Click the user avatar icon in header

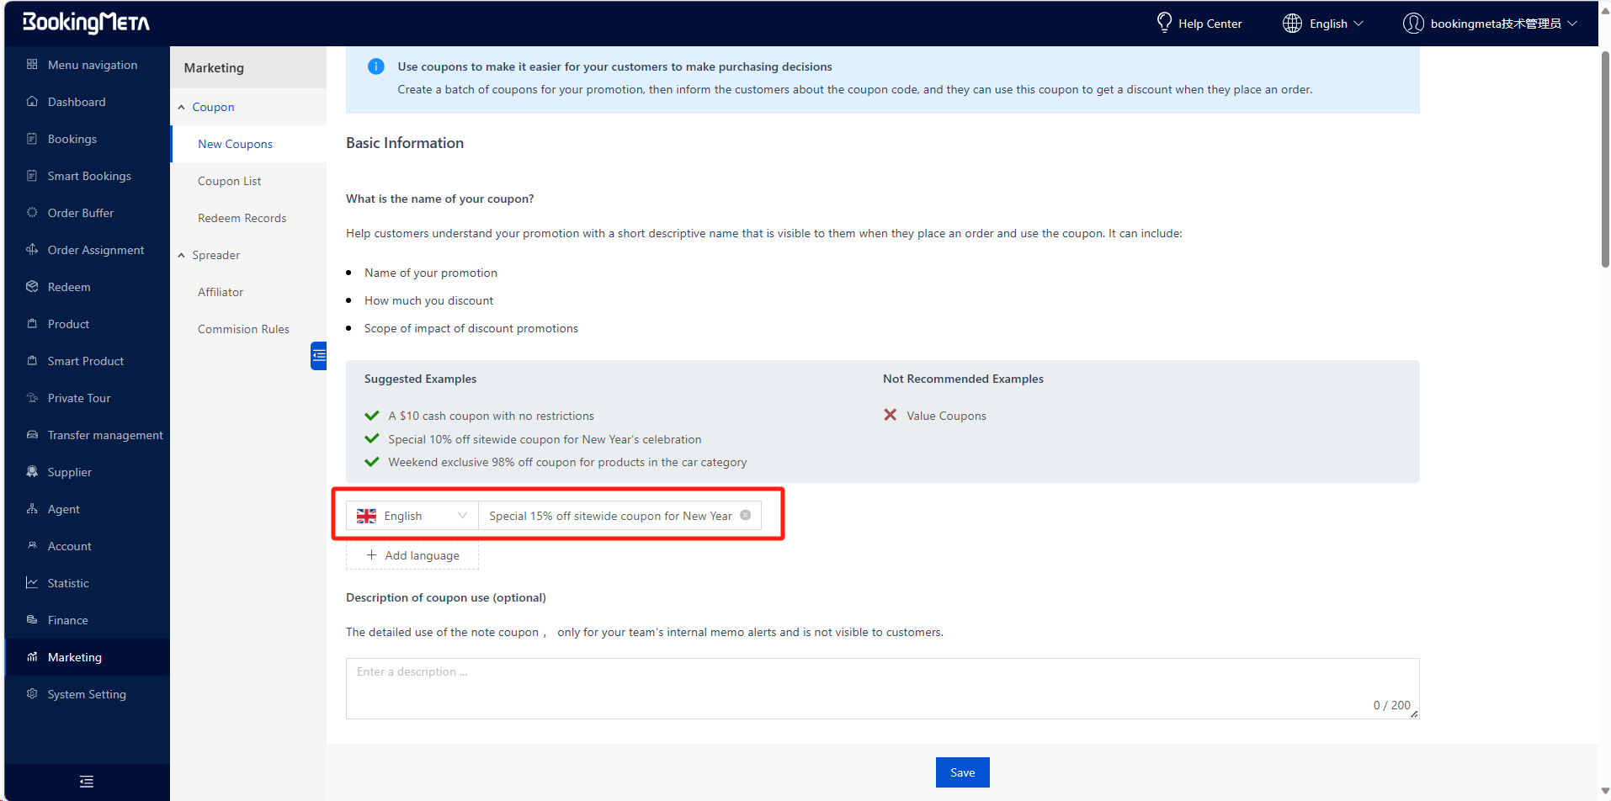click(1413, 24)
